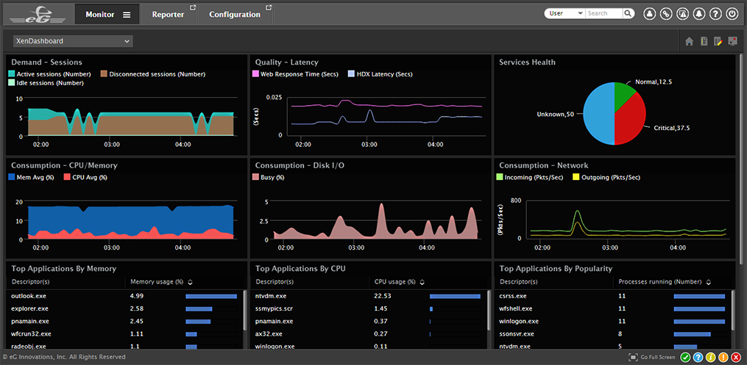
Task: Click the Go Full Screen link
Action: click(658, 358)
